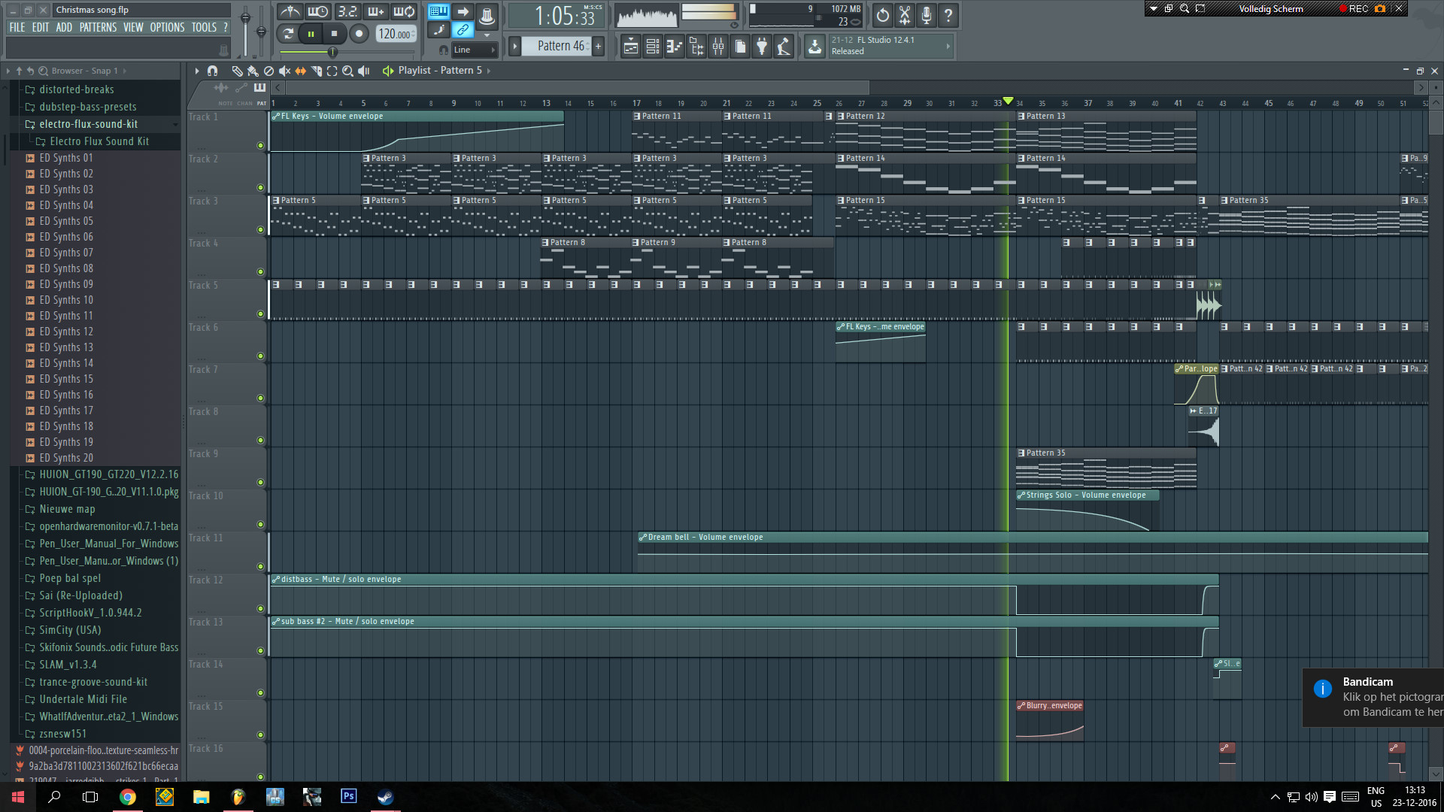The height and width of the screenshot is (812, 1444).
Task: Toggle the metronome icon
Action: pos(290,11)
